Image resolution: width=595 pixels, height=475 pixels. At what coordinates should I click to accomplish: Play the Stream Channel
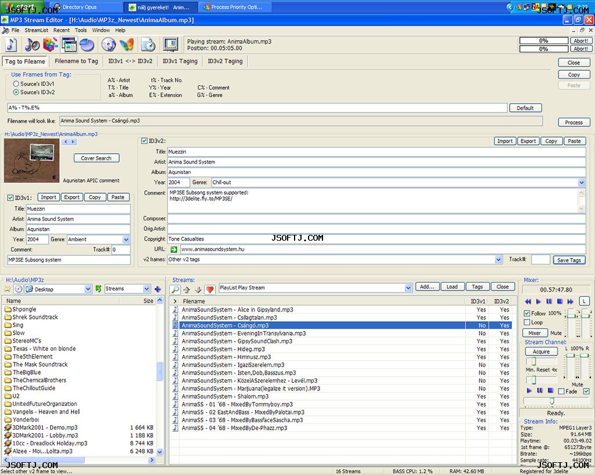(x=529, y=390)
